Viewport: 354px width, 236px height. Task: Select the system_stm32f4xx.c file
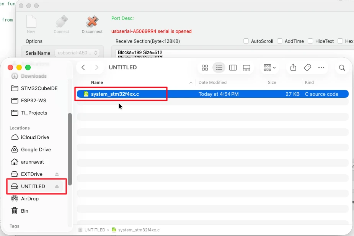[212, 94]
